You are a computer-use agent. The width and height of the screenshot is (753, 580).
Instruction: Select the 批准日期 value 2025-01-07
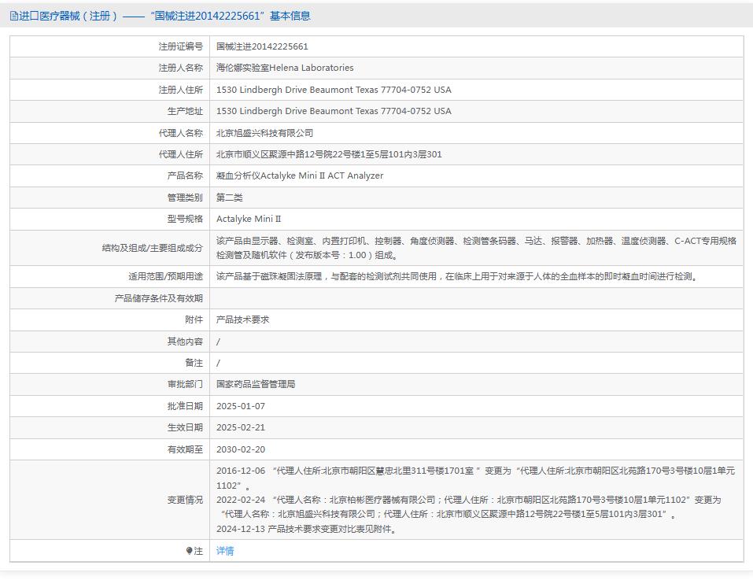point(242,406)
